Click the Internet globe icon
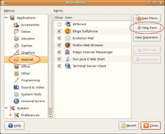This screenshot has height=134, width=165. pos(16,59)
